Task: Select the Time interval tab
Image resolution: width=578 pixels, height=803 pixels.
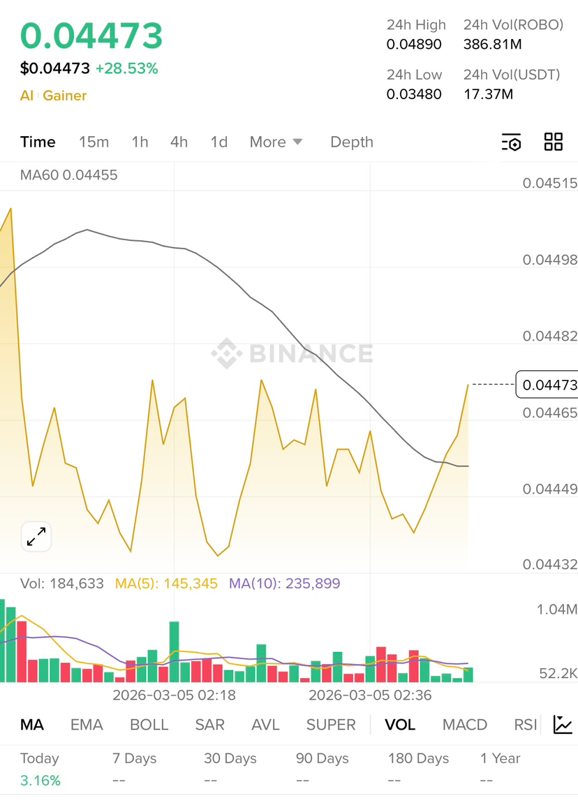Action: pos(38,142)
